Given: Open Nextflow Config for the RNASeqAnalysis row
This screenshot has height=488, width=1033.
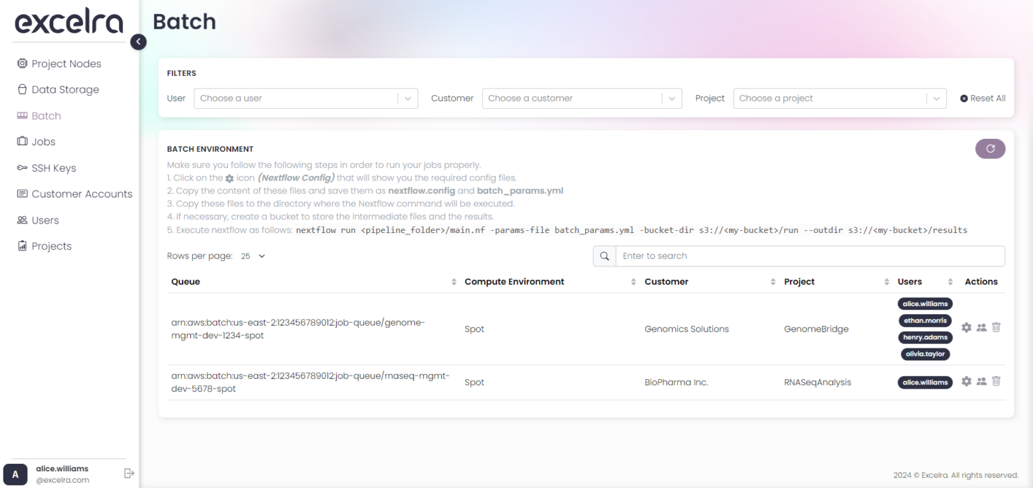Looking at the screenshot, I should [966, 381].
